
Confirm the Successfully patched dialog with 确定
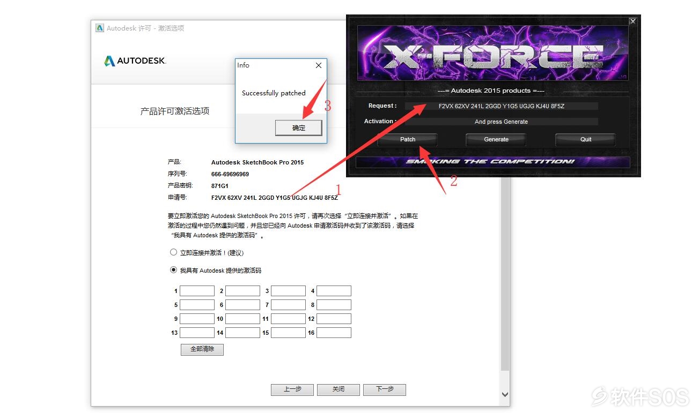coord(299,128)
